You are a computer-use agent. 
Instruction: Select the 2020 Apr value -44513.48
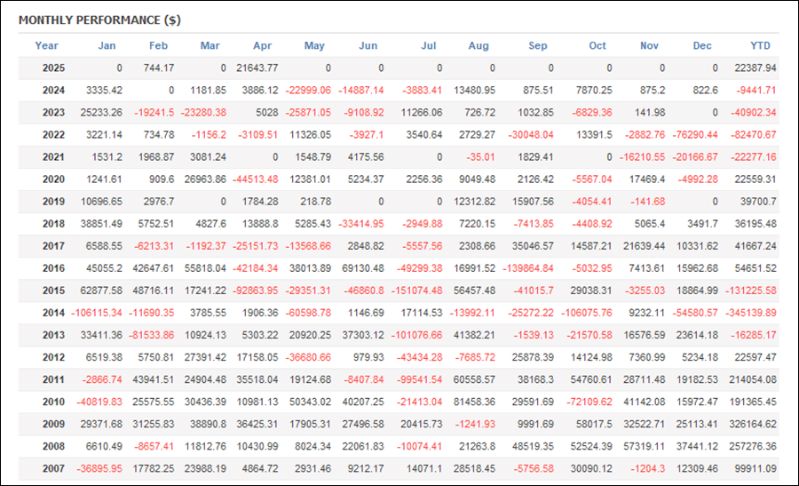coord(256,179)
